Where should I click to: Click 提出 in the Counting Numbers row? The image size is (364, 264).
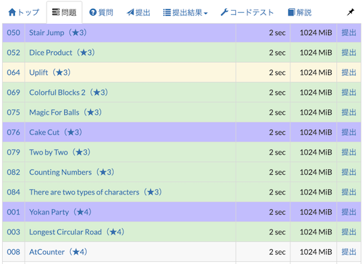click(348, 172)
